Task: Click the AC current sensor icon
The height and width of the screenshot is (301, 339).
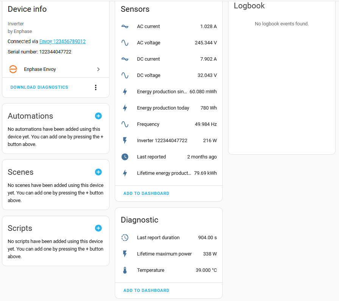Action: [125, 27]
